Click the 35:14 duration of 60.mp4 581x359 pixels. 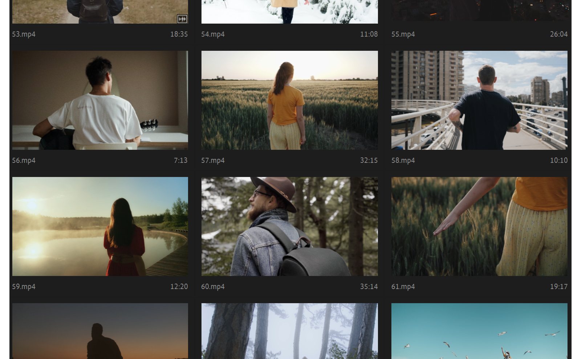click(x=369, y=286)
